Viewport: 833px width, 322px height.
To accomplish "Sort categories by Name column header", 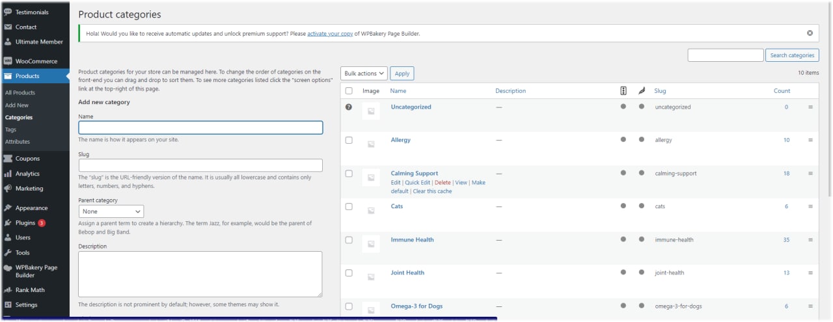I will click(398, 90).
